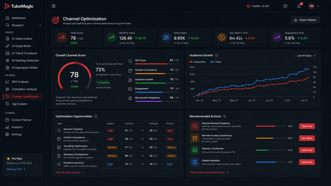This screenshot has height=186, width=331.
Task: Click the Audience Growth info icon
Action: [216, 55]
